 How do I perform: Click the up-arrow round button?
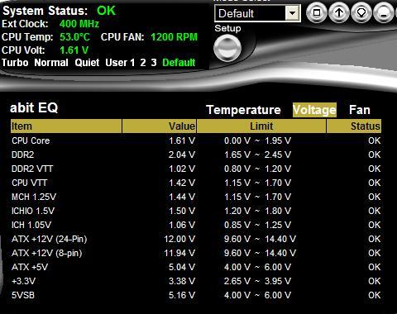[339, 12]
